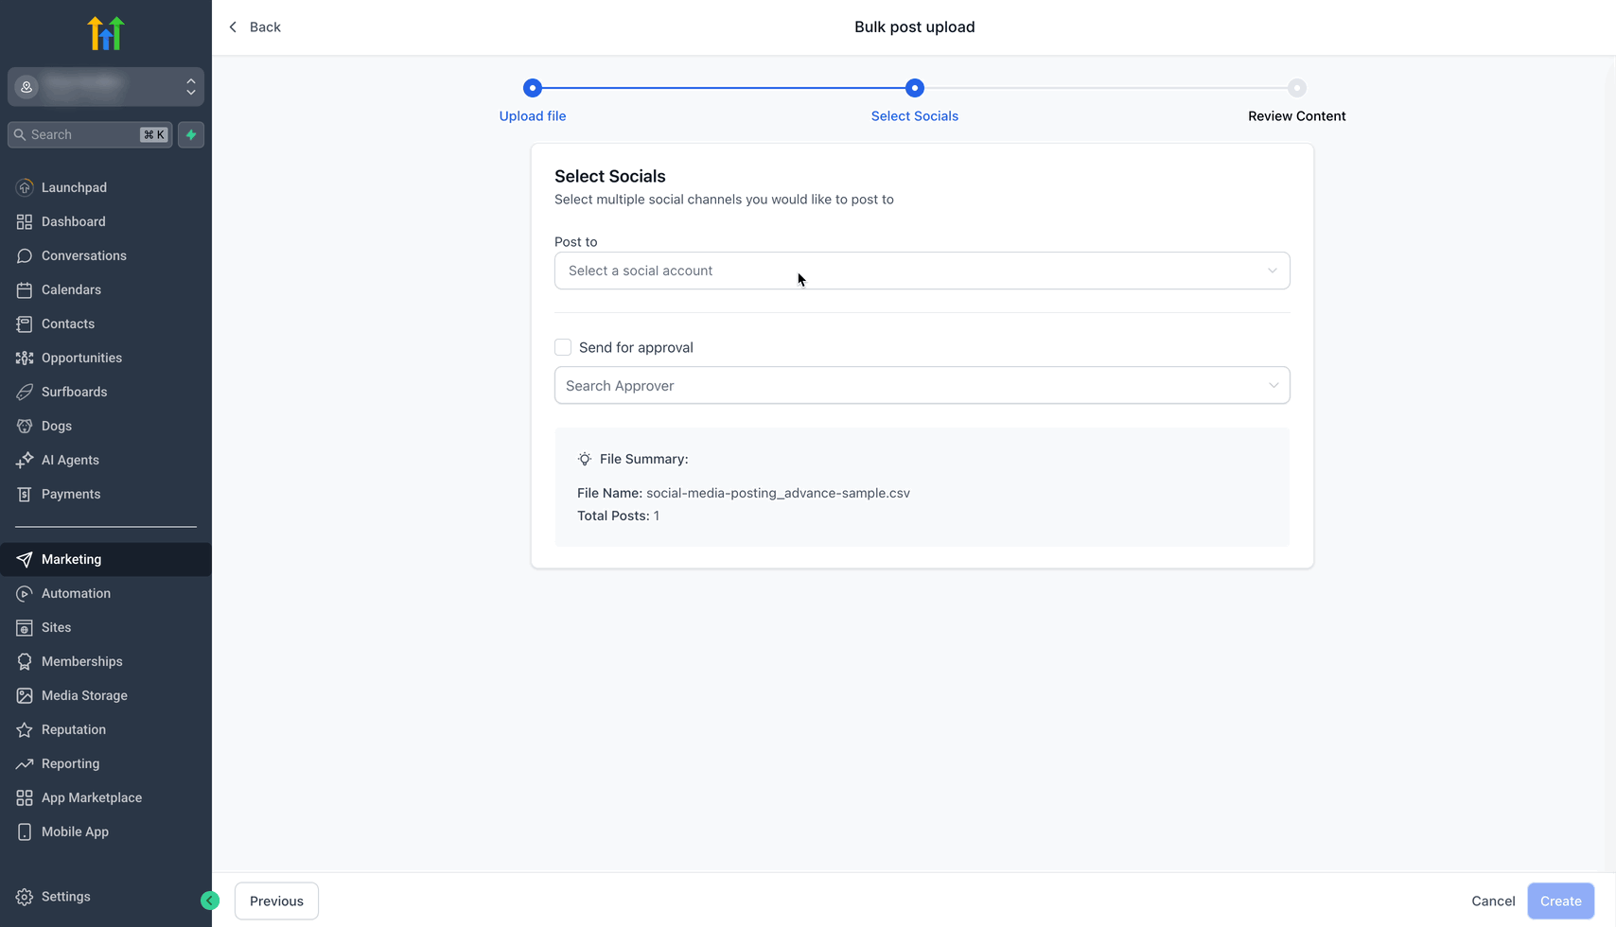
Task: Click the Settings gear icon
Action: tap(25, 897)
